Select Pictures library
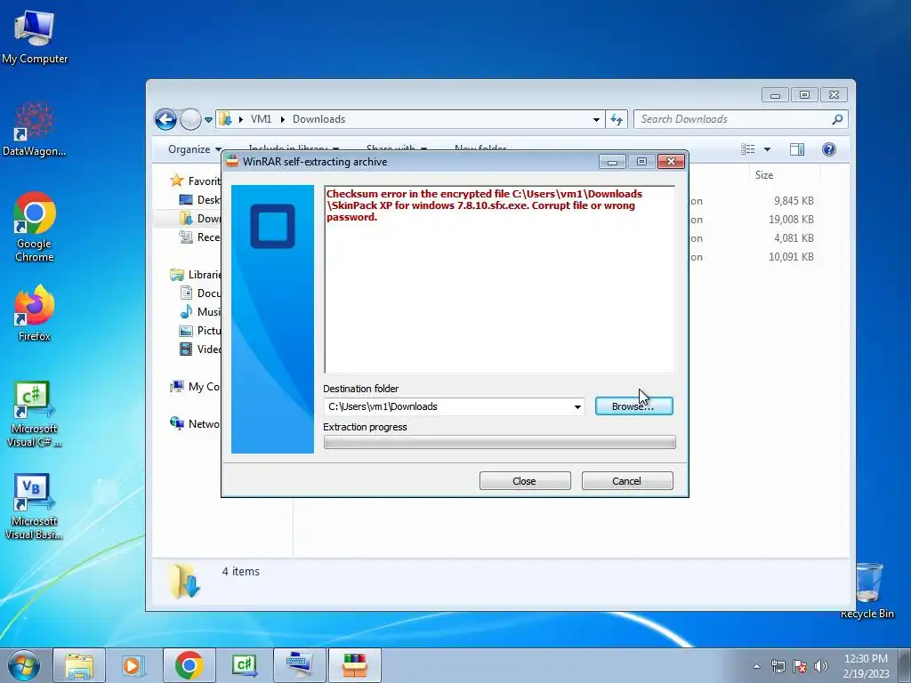The width and height of the screenshot is (911, 683). (200, 330)
